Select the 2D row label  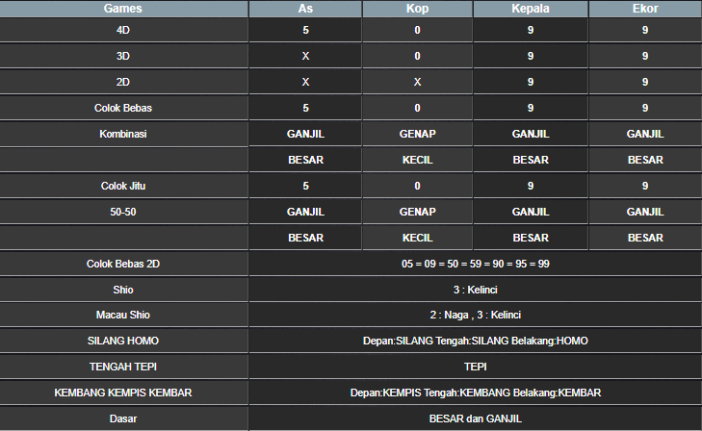click(123, 82)
